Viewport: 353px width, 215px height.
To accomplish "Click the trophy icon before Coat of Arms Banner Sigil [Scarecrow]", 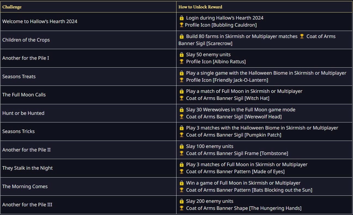I will pos(302,36).
